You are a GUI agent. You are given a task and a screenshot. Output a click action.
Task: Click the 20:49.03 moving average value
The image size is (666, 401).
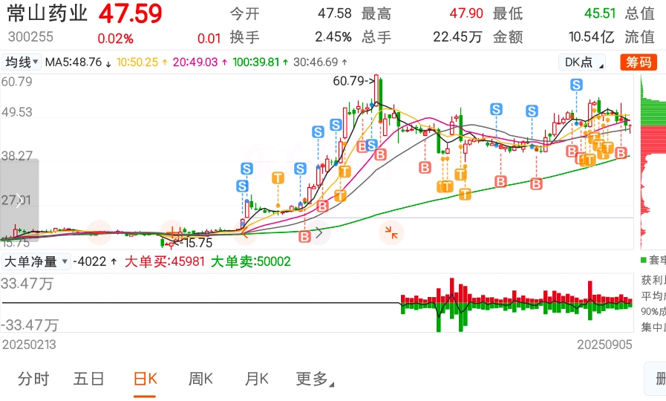[x=200, y=62]
